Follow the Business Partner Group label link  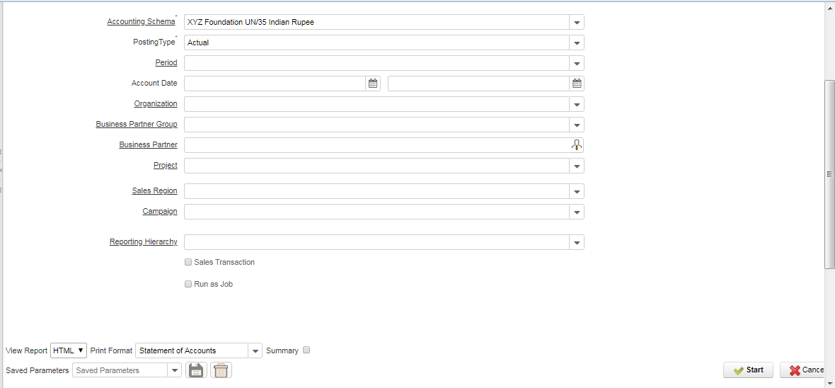pyautogui.click(x=137, y=124)
